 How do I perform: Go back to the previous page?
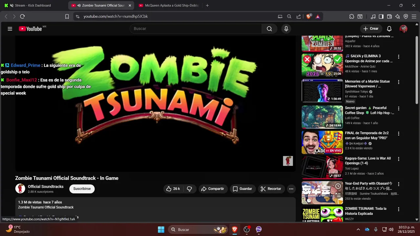point(6,16)
